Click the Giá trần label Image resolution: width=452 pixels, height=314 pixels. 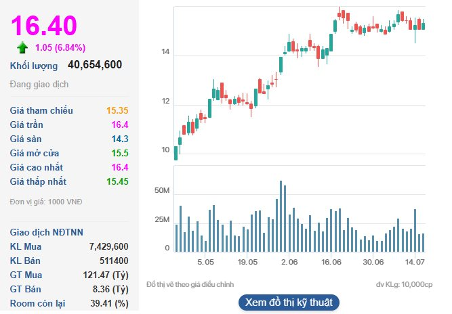tap(28, 125)
